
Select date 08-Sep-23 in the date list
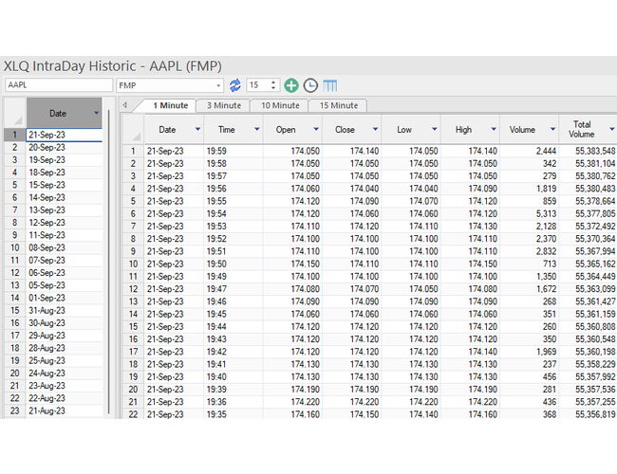click(x=65, y=247)
